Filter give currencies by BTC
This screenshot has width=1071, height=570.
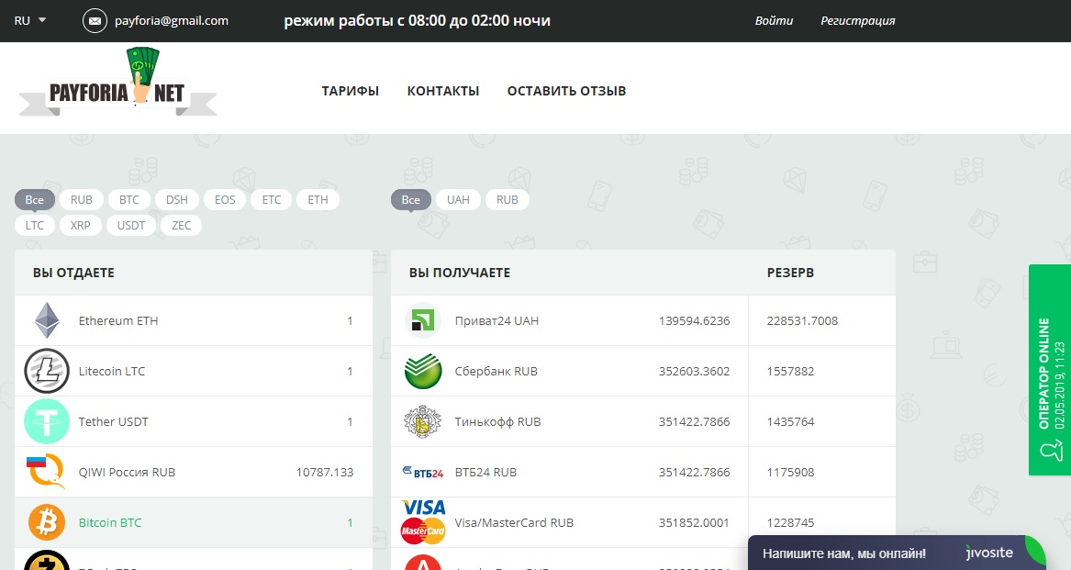(129, 200)
